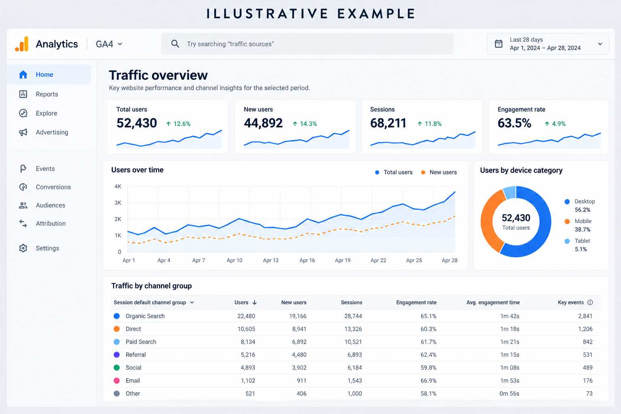621x414 pixels.
Task: Click the Sessions green trend arrow
Action: coord(420,124)
